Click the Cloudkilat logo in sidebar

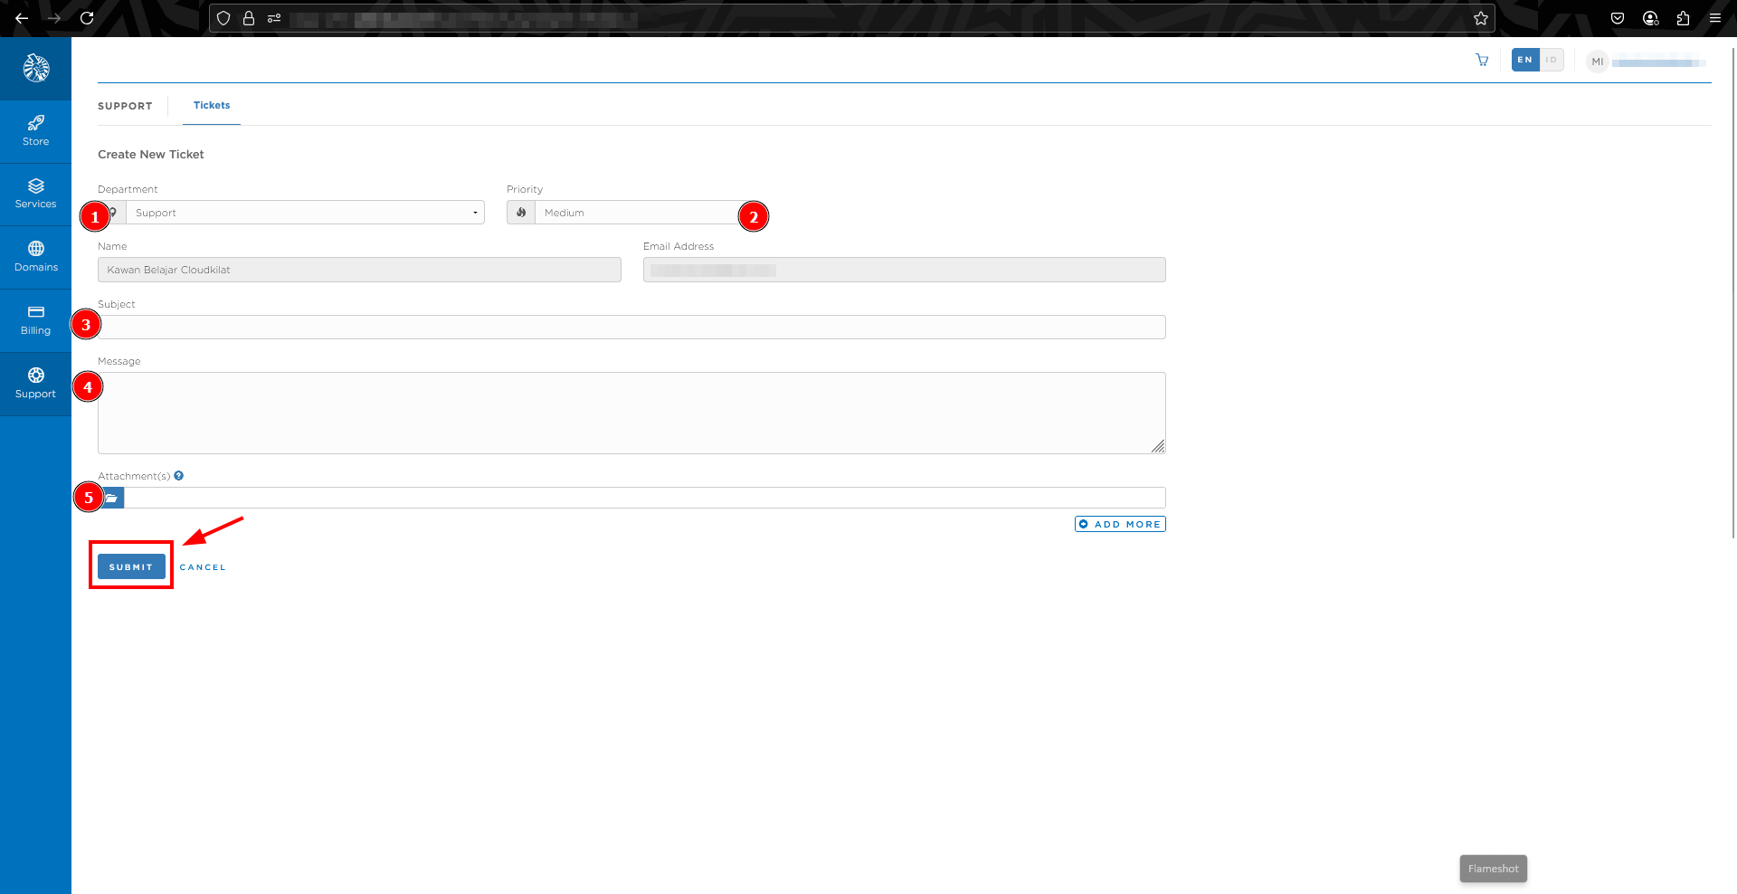pos(35,68)
